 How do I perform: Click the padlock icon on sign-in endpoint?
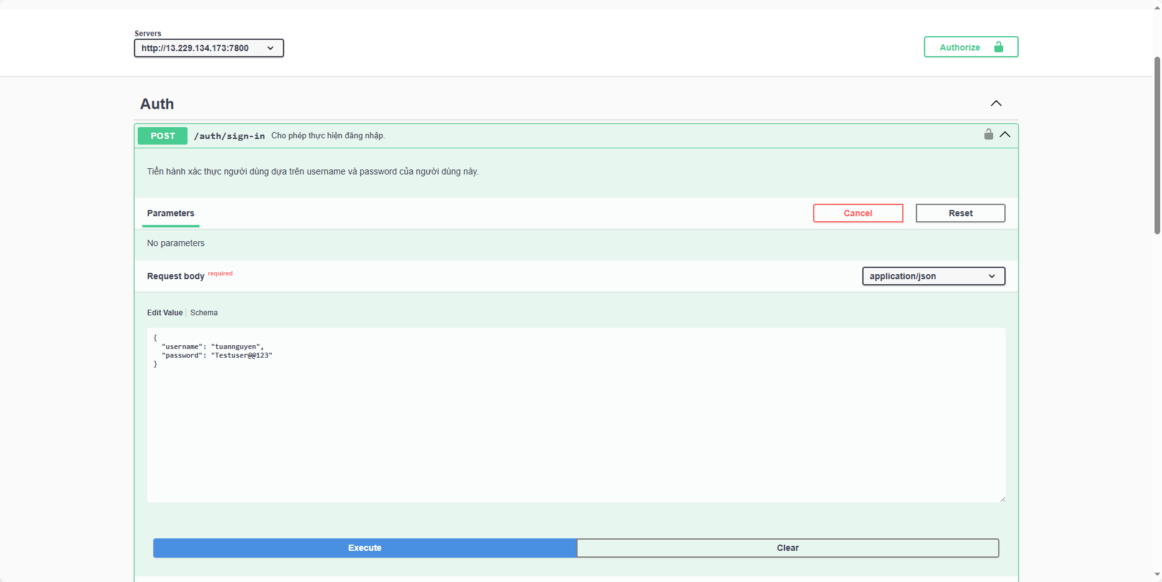988,135
